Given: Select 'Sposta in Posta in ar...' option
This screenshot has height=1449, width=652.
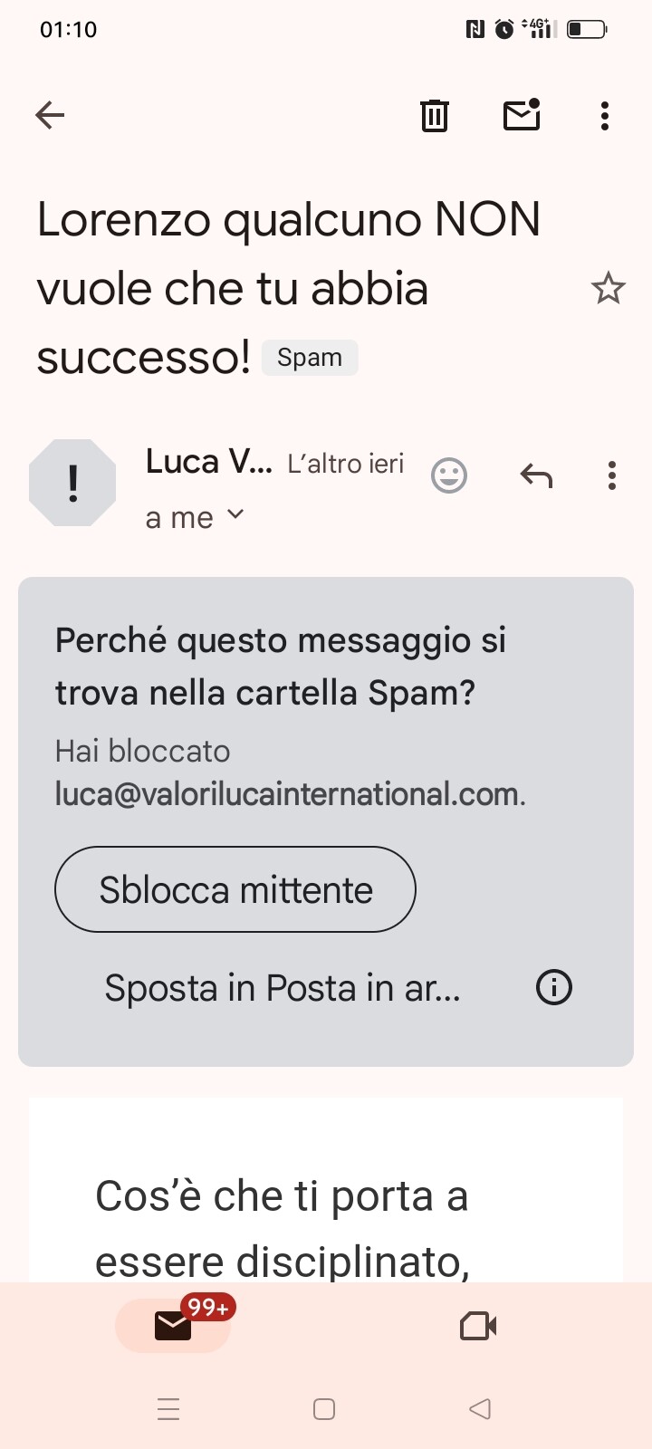Looking at the screenshot, I should point(283,988).
